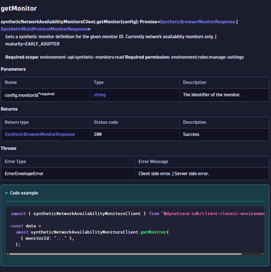The width and height of the screenshot is (271, 272).
Task: Open SyntheticBrowserMonitorResponse in Returns table
Action: pyautogui.click(x=39, y=134)
